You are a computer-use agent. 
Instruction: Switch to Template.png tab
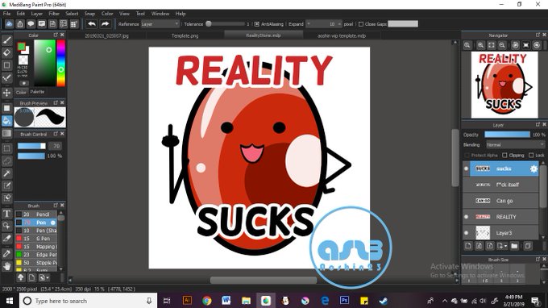[x=185, y=35]
